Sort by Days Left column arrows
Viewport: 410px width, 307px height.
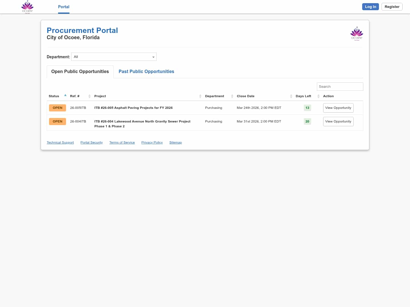click(318, 96)
